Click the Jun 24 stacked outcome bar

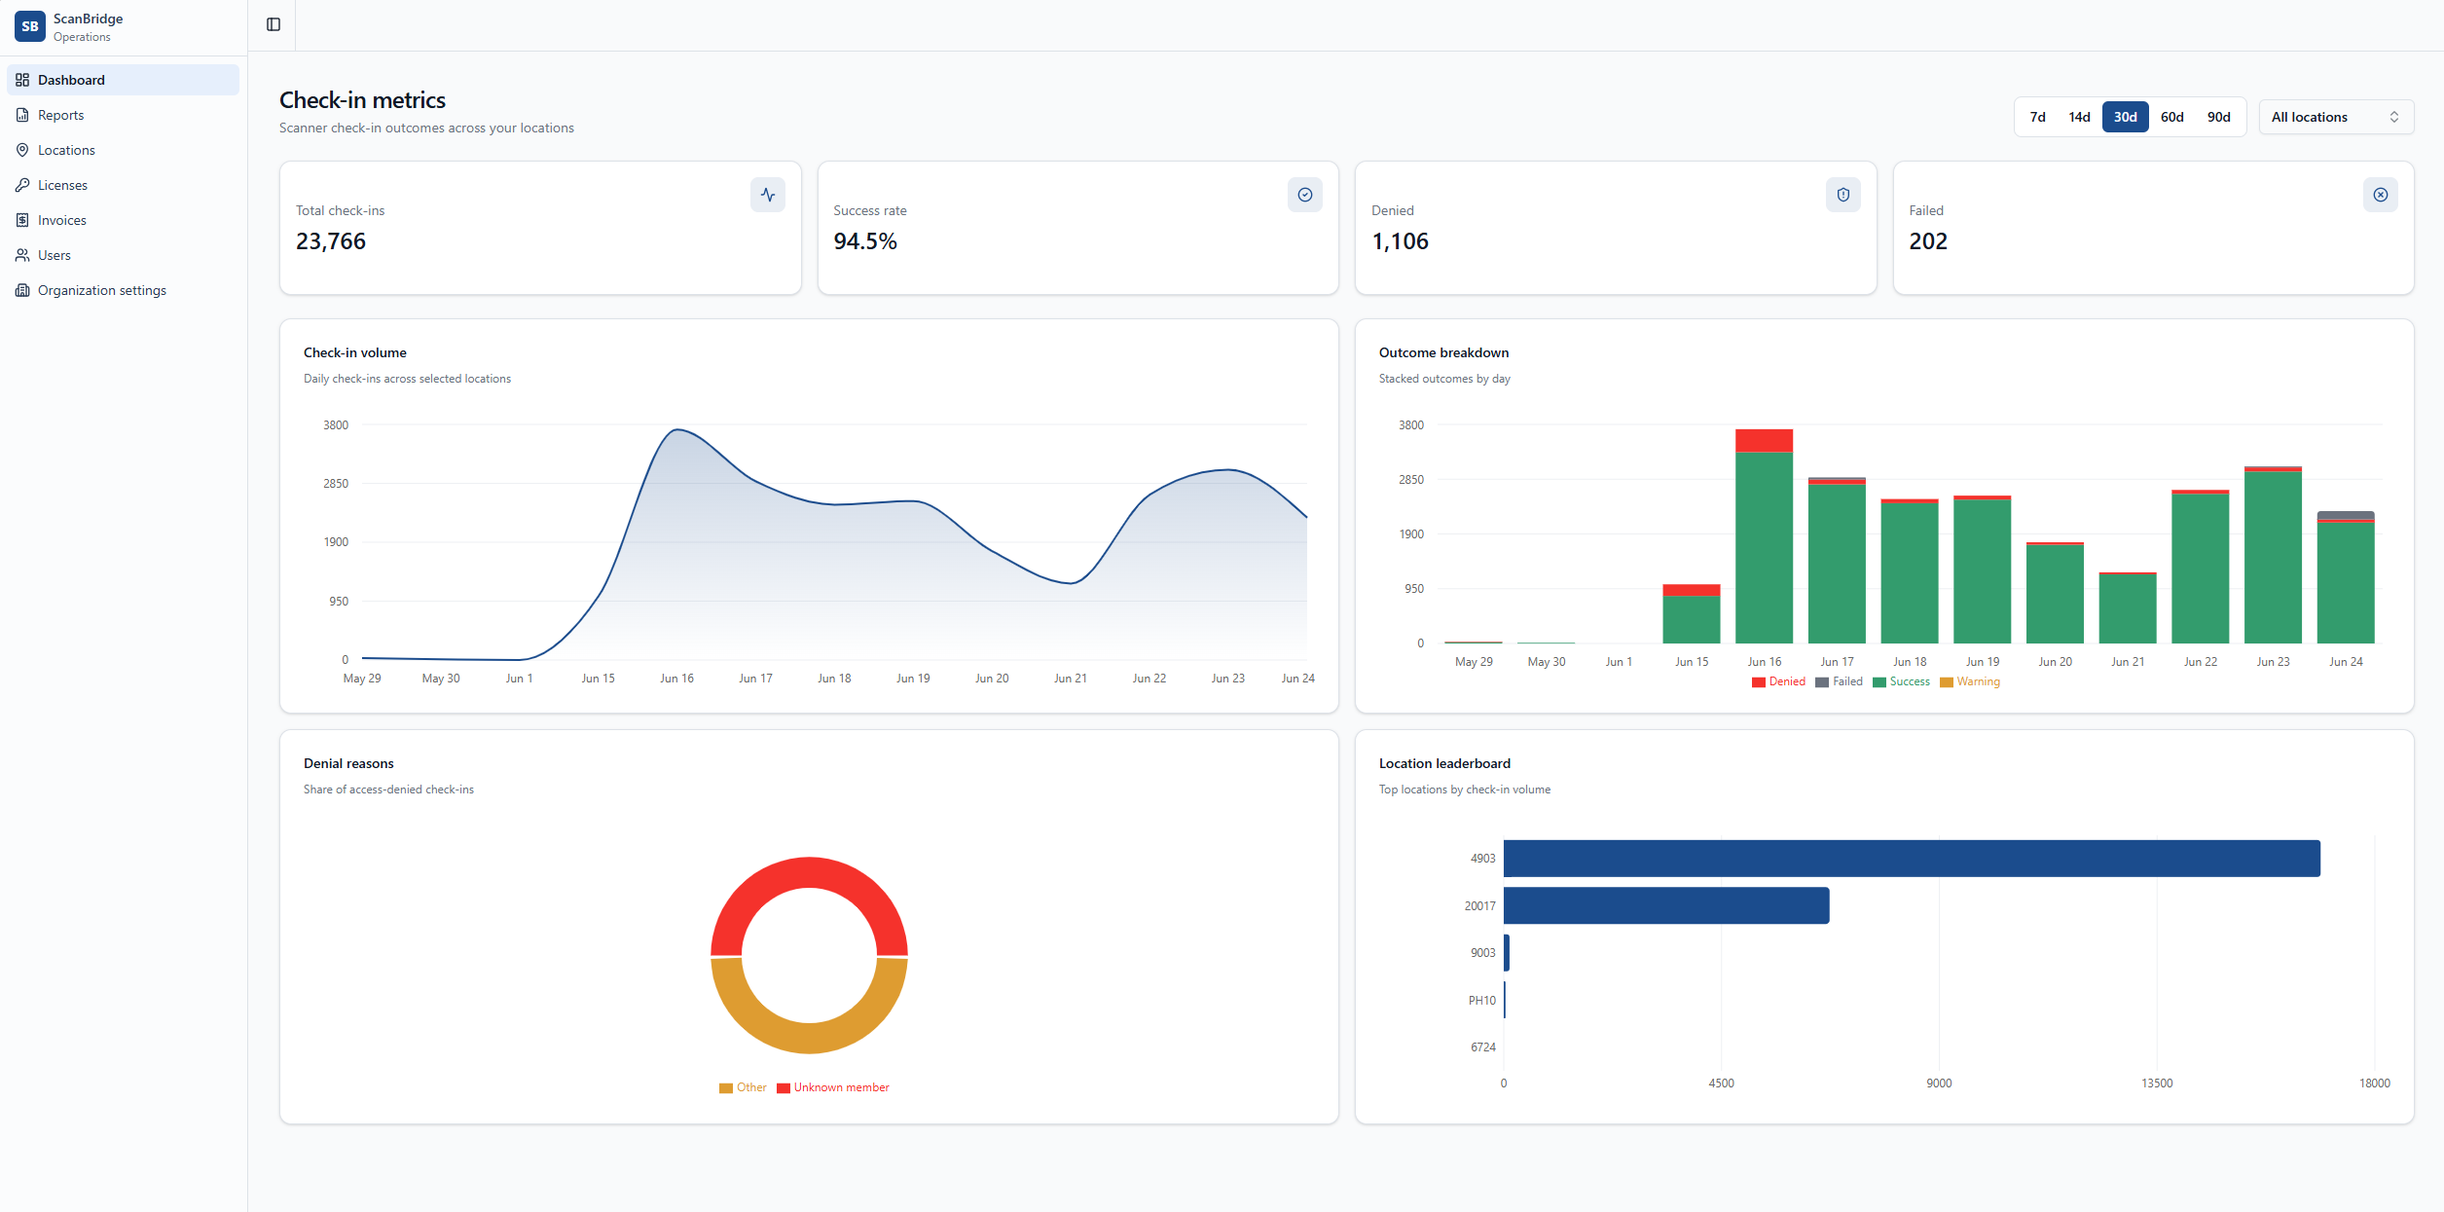click(2346, 577)
